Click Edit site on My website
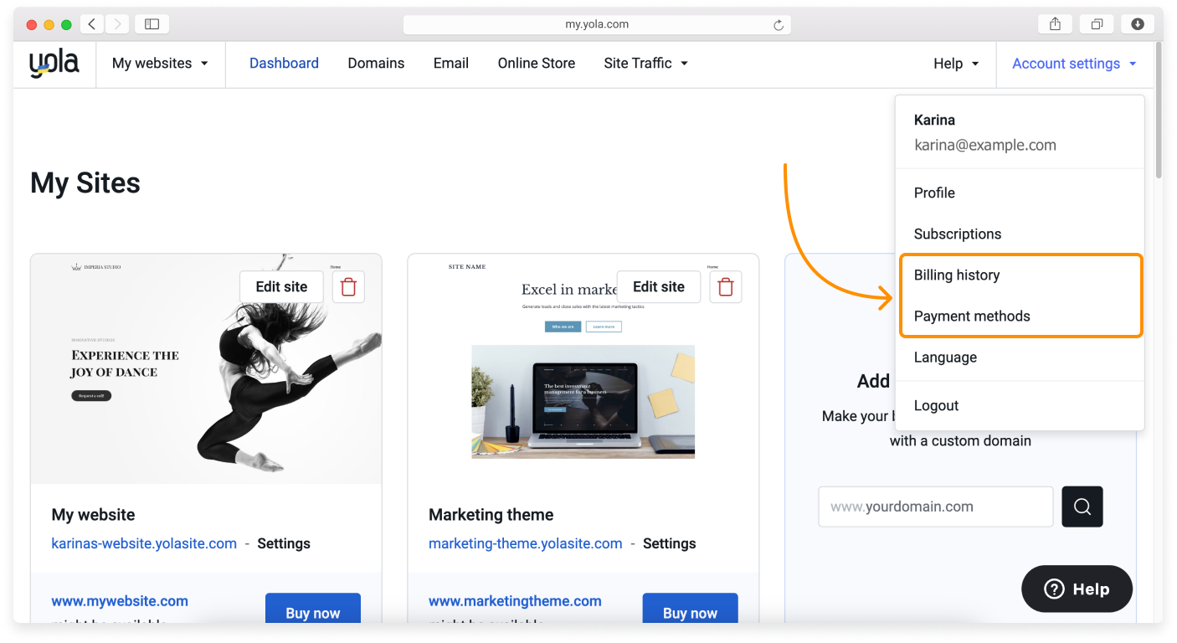Viewport: 1177px width, 643px height. tap(281, 286)
